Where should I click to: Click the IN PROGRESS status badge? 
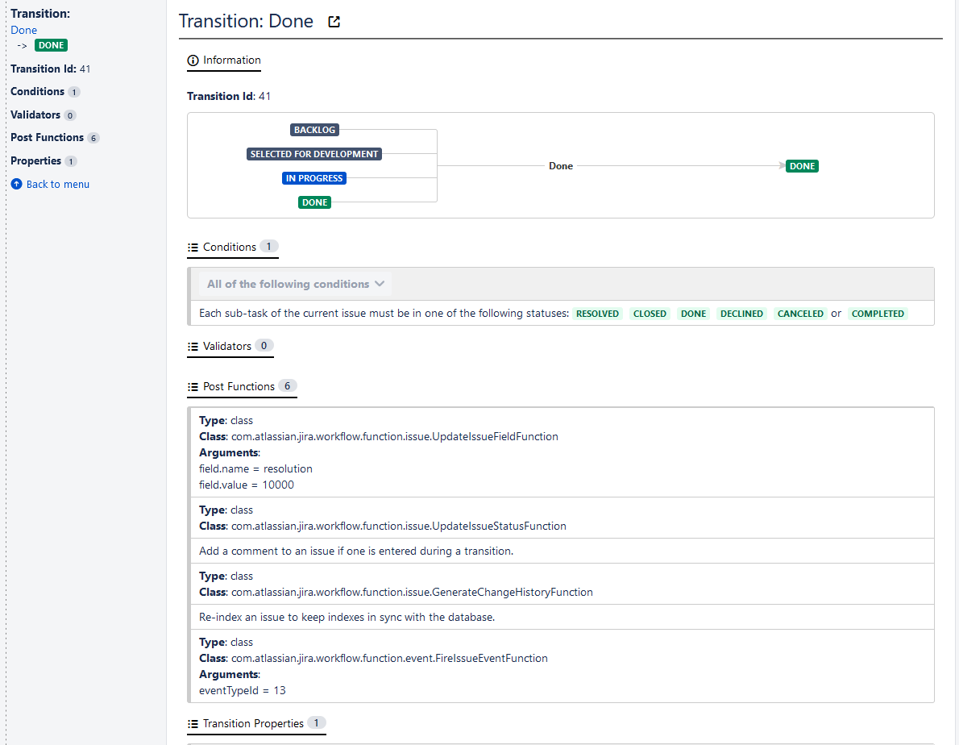click(314, 178)
